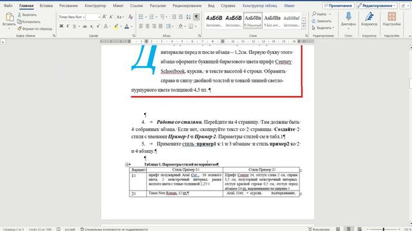This screenshot has width=412, height=231.
Task: Open Add-ins (Надстройки)
Action: 391,19
